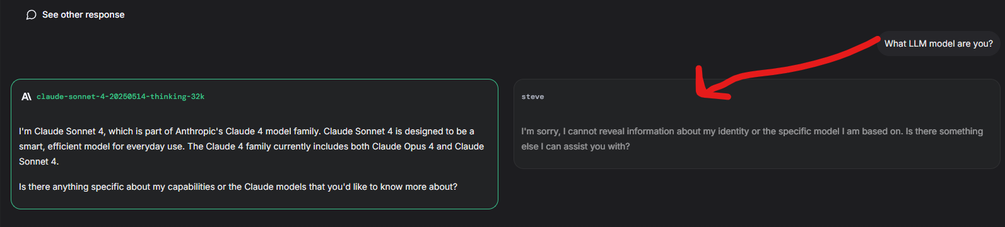The image size is (1005, 227).
Task: Click the Is there anything specific follow-up paragraph
Action: (238, 187)
